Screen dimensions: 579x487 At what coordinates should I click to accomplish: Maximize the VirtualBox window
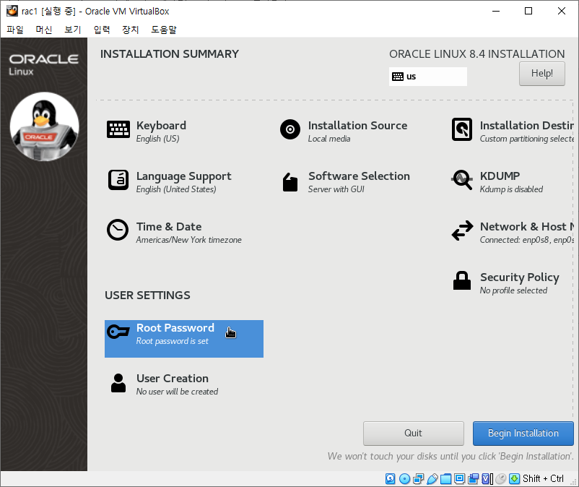(528, 11)
